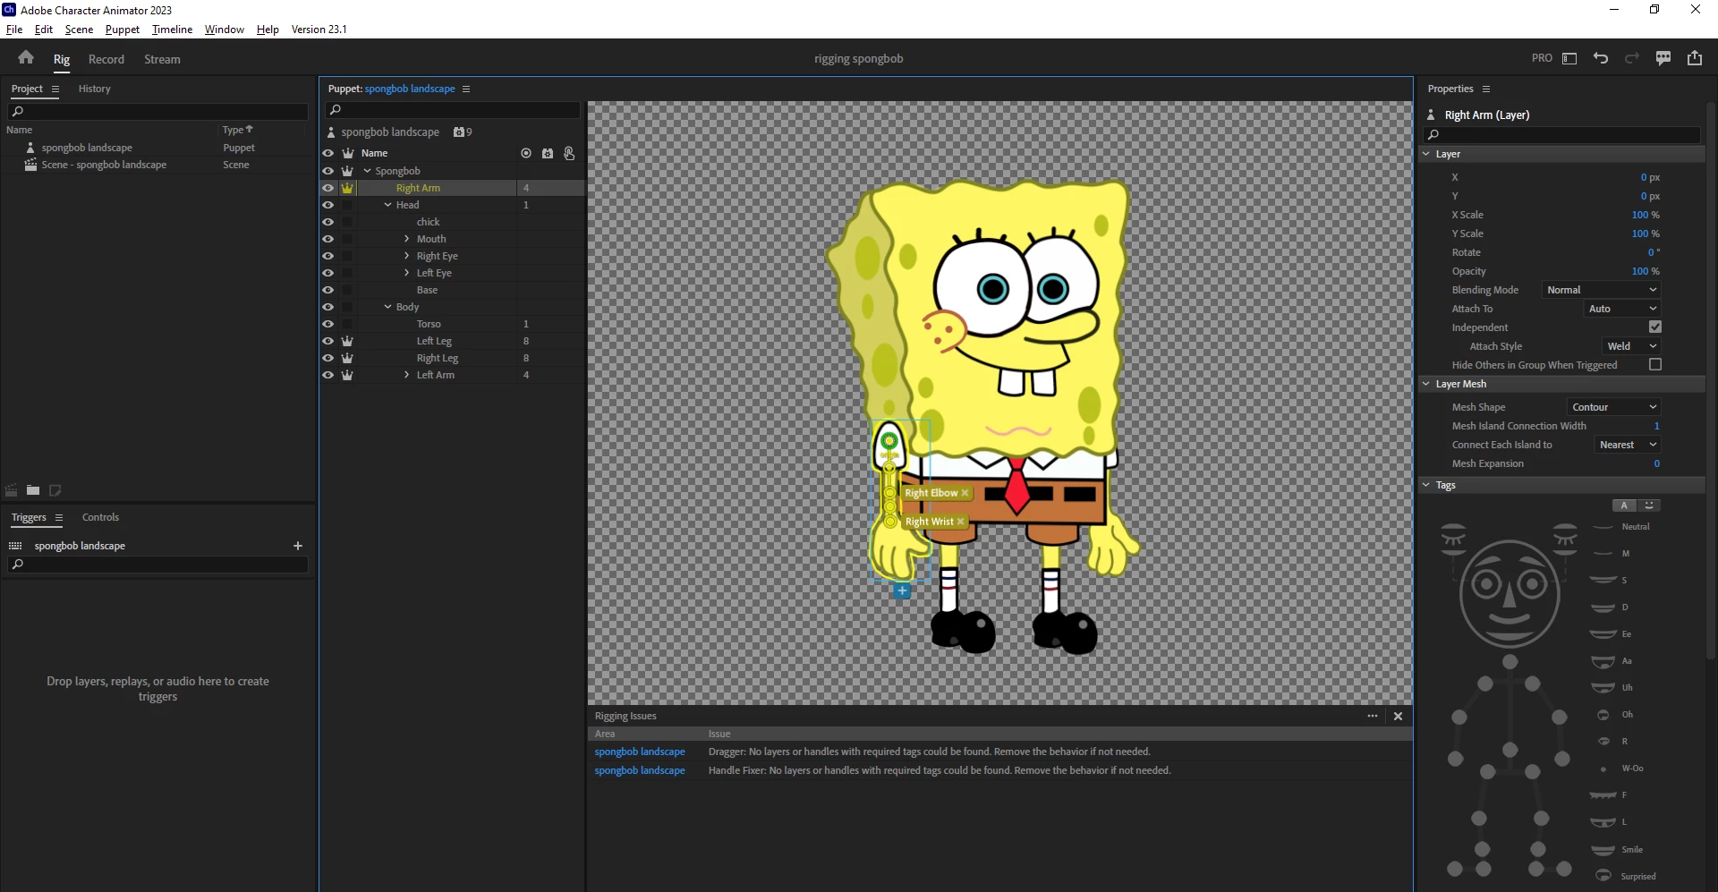Viewport: 1718px width, 892px height.
Task: Open the Mesh Shape Contour dropdown
Action: point(1614,407)
